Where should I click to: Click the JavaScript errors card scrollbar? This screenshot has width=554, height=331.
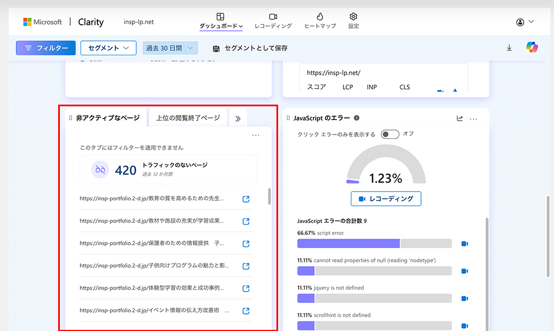[487, 274]
